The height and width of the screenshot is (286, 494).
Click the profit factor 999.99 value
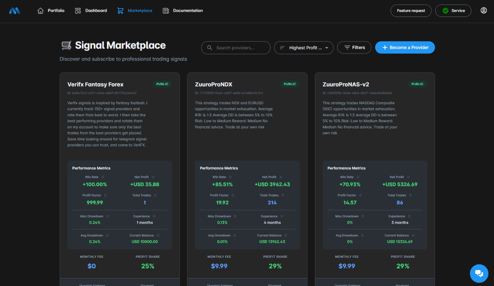click(95, 202)
